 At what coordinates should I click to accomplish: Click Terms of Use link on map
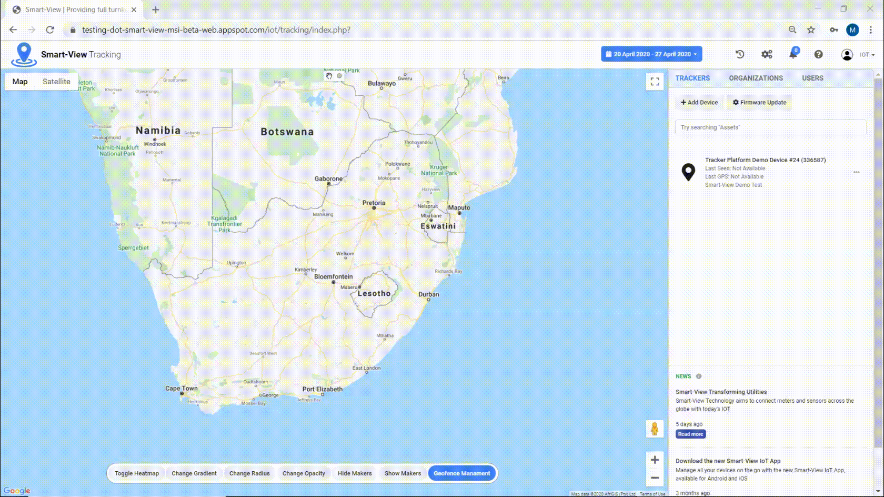(x=652, y=494)
